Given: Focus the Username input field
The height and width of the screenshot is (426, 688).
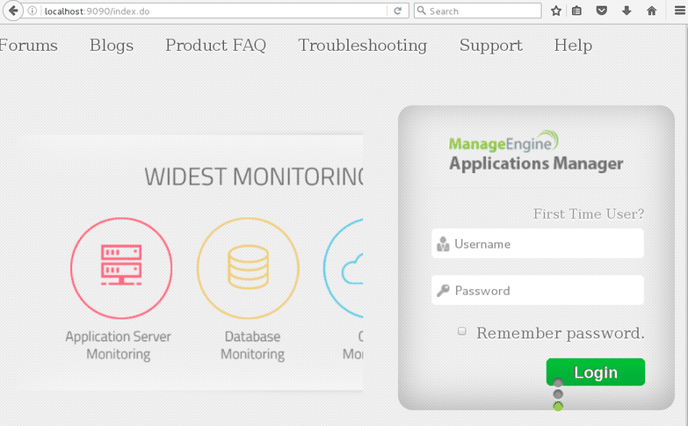Looking at the screenshot, I should click(x=538, y=243).
